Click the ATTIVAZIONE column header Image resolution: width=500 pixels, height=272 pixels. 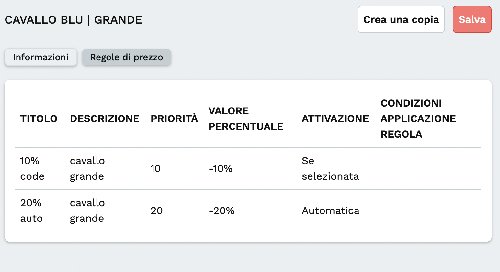pyautogui.click(x=335, y=119)
